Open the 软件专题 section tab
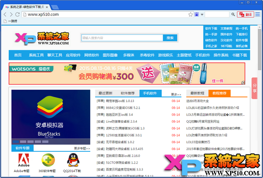Screen dimensions: 263x178 point(22,148)
